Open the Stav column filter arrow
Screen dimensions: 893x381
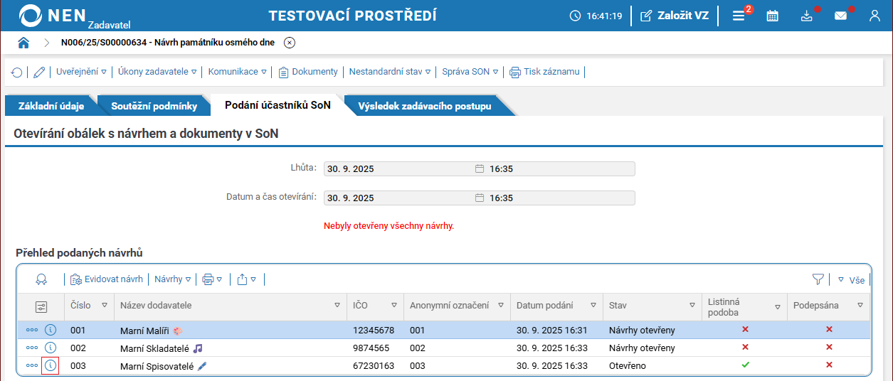(692, 306)
